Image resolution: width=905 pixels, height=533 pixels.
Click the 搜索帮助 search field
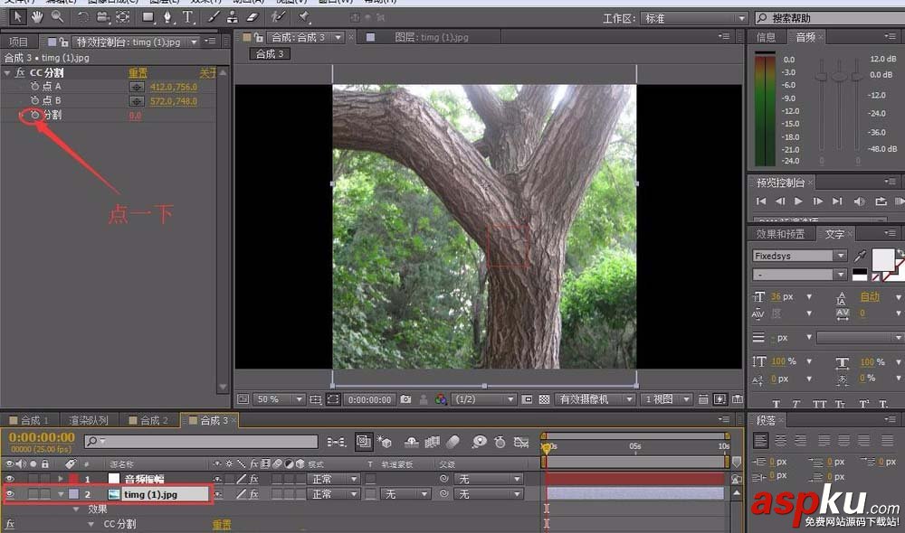point(831,18)
